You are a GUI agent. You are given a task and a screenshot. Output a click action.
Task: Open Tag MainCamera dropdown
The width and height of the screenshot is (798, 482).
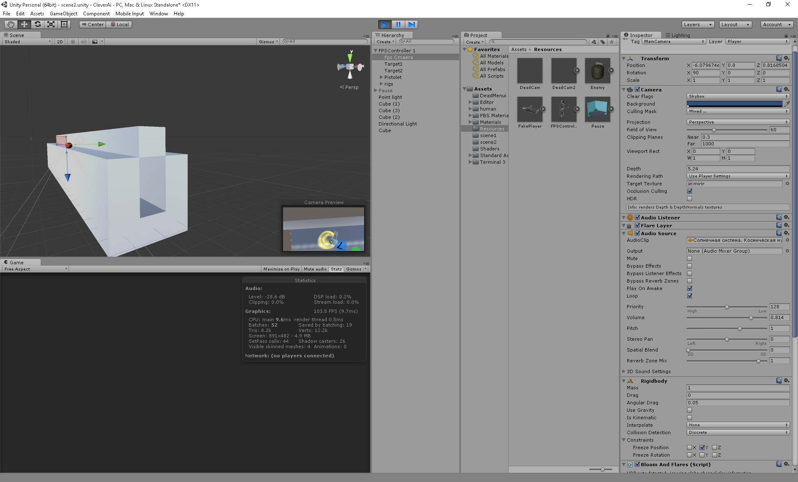[x=674, y=42]
